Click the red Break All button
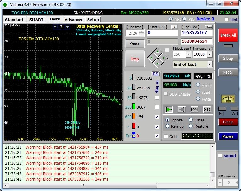This screenshot has height=191, width=241. [x=228, y=35]
